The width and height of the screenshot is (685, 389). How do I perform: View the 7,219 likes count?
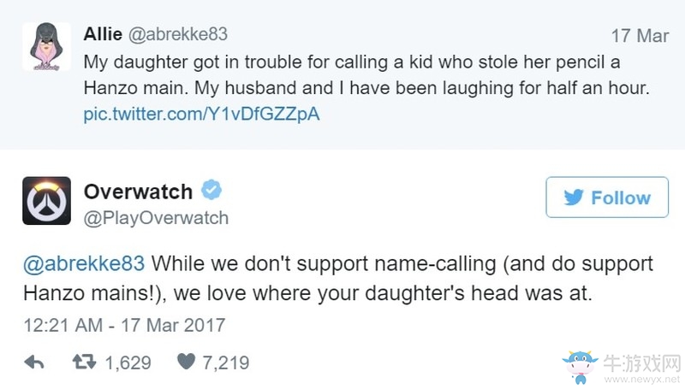pyautogui.click(x=225, y=362)
